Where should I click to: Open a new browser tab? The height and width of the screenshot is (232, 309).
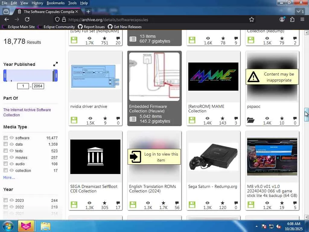click(88, 12)
